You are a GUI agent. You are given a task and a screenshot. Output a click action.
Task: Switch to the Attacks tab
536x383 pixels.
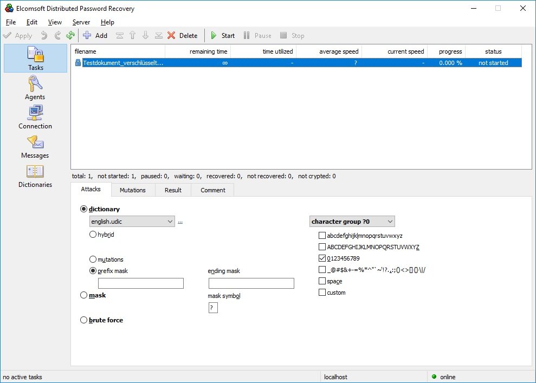[91, 189]
